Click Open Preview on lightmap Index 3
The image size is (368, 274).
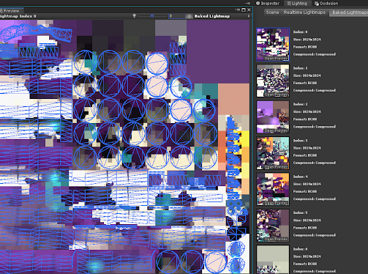(x=276, y=167)
